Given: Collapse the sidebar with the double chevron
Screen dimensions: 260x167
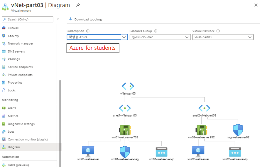Looking at the screenshot, I should click(x=58, y=19).
